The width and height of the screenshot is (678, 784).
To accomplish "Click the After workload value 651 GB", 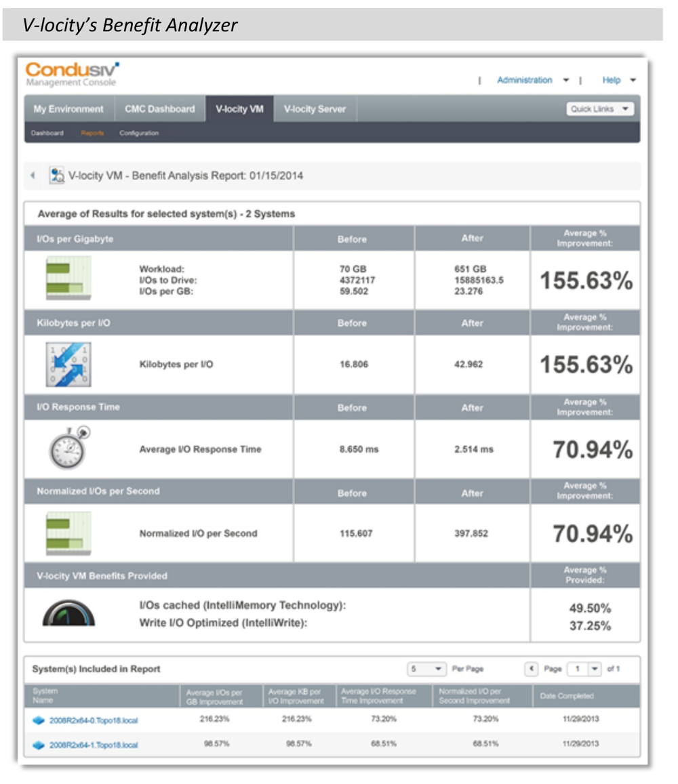I will (x=471, y=269).
